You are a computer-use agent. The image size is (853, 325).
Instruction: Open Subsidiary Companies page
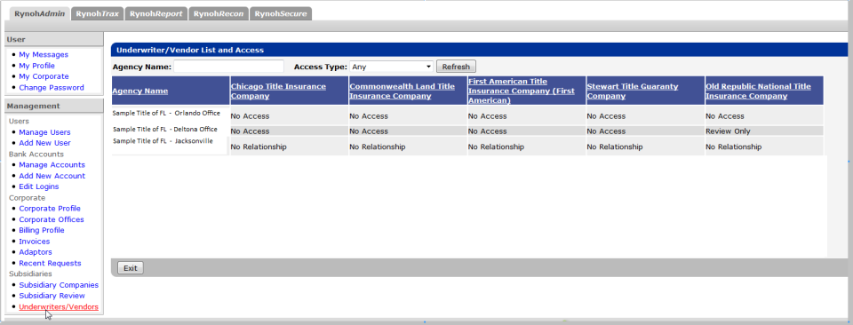point(59,285)
